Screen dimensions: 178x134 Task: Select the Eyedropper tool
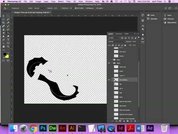point(8,23)
